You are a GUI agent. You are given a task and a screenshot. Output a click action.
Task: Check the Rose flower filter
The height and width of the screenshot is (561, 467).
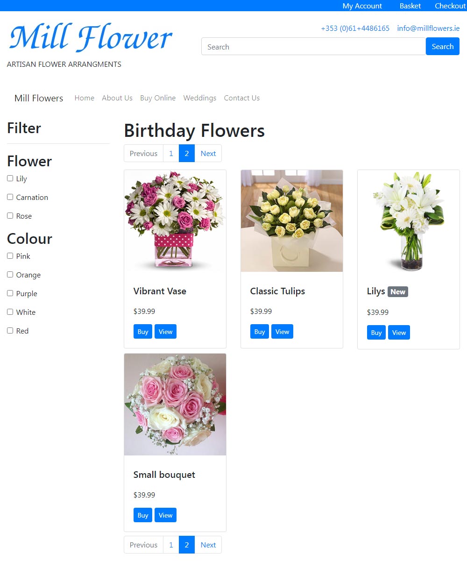pos(10,216)
